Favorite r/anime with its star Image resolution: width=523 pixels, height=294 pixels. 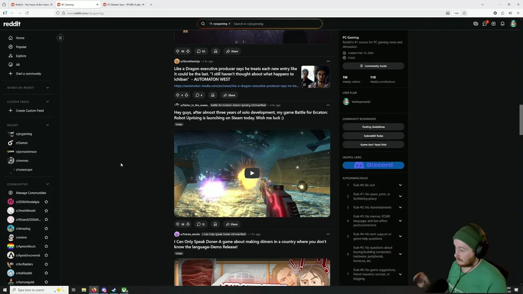[x=46, y=237]
